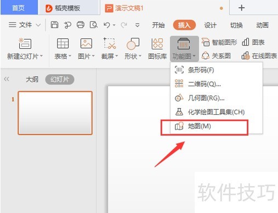Viewport: 278px width, 213px height.
Task: Click the export to PDF icon
Action: pos(67,25)
